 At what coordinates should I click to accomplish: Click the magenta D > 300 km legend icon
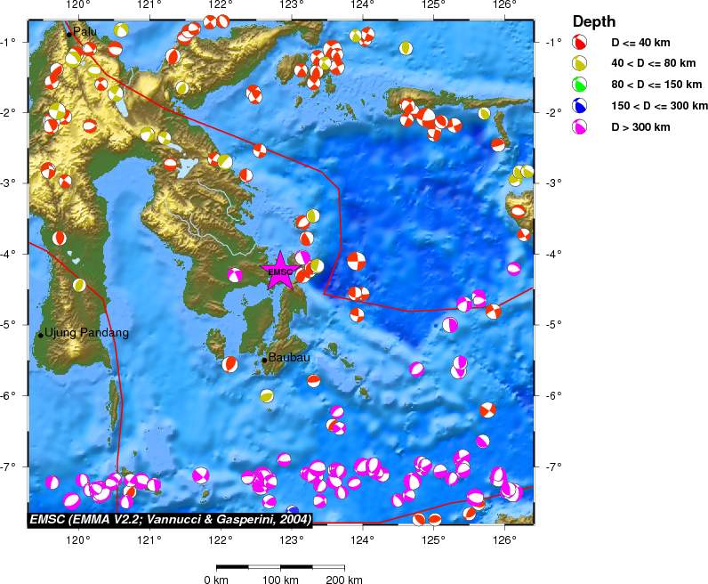[x=580, y=127]
